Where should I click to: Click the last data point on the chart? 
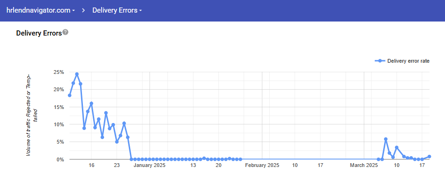[430, 157]
